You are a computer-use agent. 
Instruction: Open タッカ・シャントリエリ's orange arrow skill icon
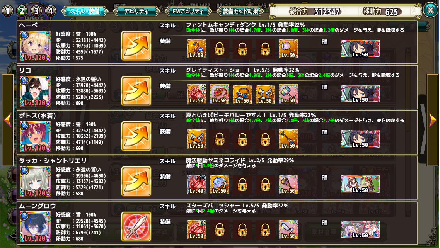136,182
